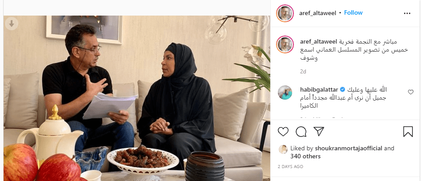Image resolution: width=421 pixels, height=181 pixels.
Task: Click aref_altaweel avatar beside the caption
Action: pos(285,44)
